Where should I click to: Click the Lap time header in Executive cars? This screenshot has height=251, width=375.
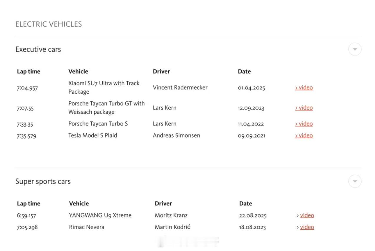29,72
